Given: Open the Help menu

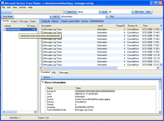Looking at the screenshot, I should [30, 7].
